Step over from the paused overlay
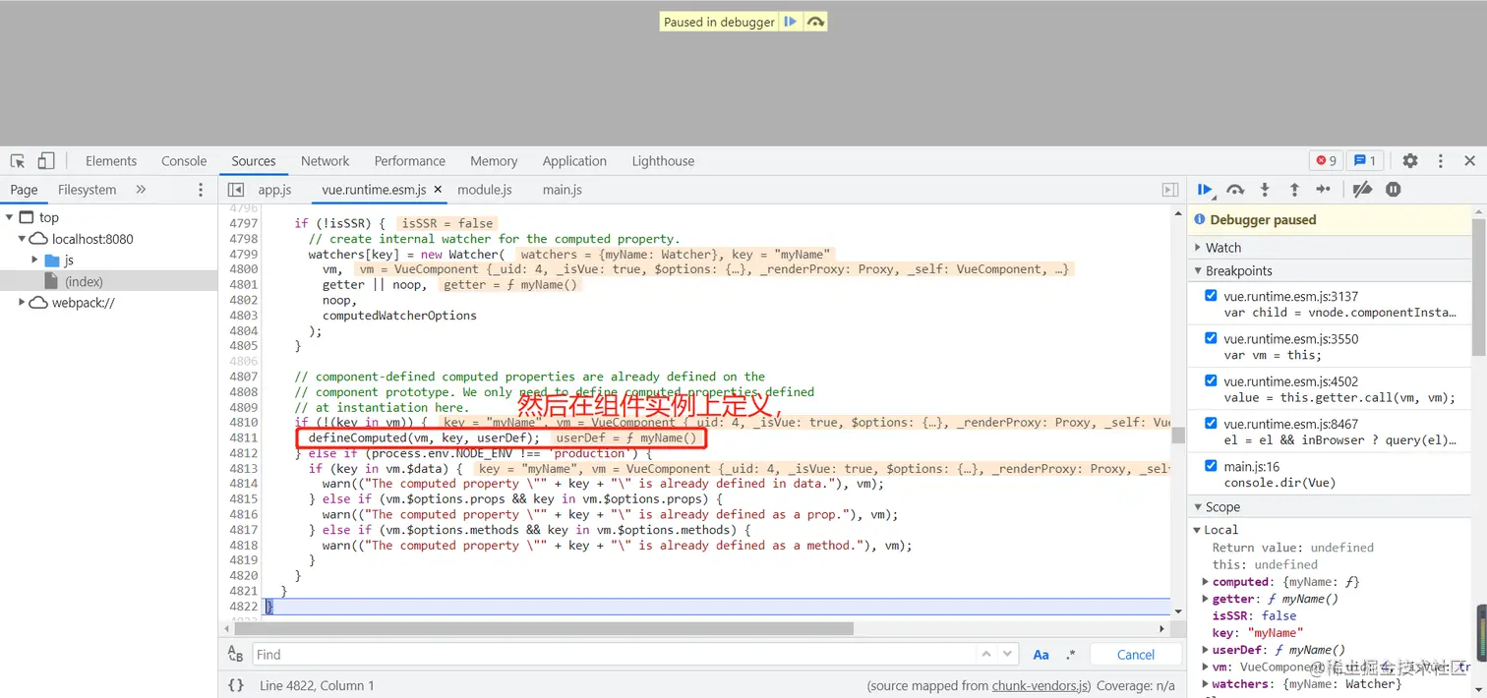This screenshot has height=698, width=1487. point(815,22)
